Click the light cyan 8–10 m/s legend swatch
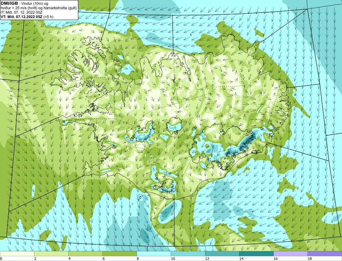The height and width of the screenshot is (261, 342). coord(154,254)
